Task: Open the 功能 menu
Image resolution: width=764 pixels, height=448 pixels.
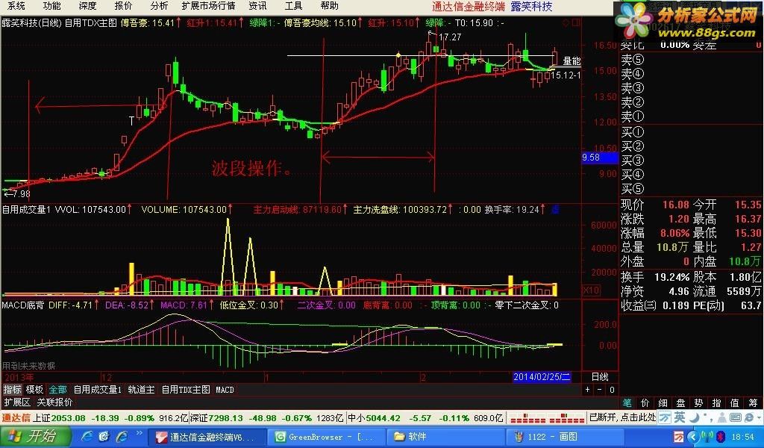Action: [51, 6]
